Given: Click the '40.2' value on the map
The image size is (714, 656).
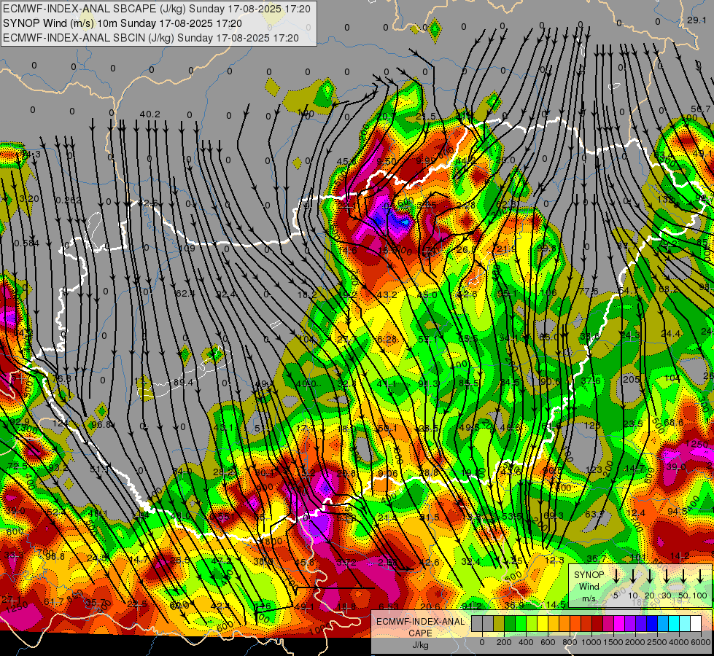Looking at the screenshot, I should 150,114.
